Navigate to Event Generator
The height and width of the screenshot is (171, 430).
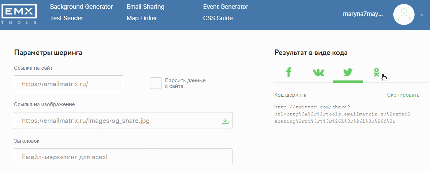tap(226, 7)
